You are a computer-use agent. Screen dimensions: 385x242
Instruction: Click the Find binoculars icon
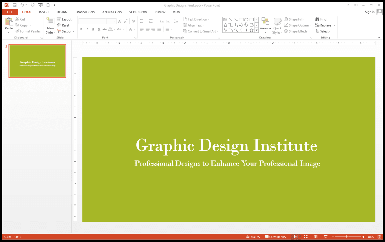pos(317,19)
